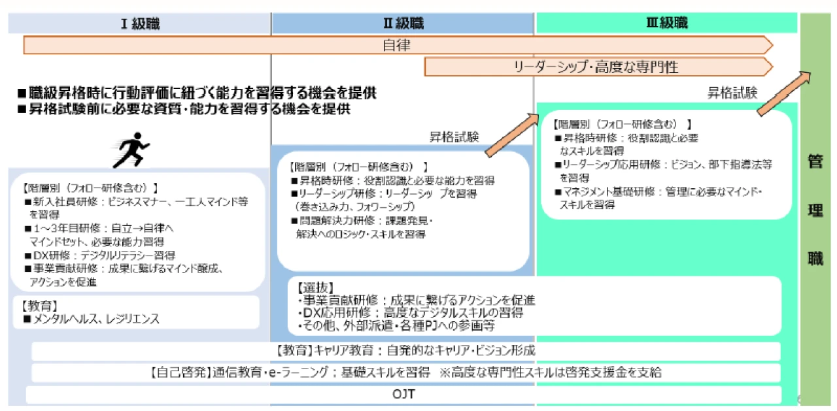837x411 pixels.
Task: Select the Ⅰ級職 column header
Action: pyautogui.click(x=139, y=24)
